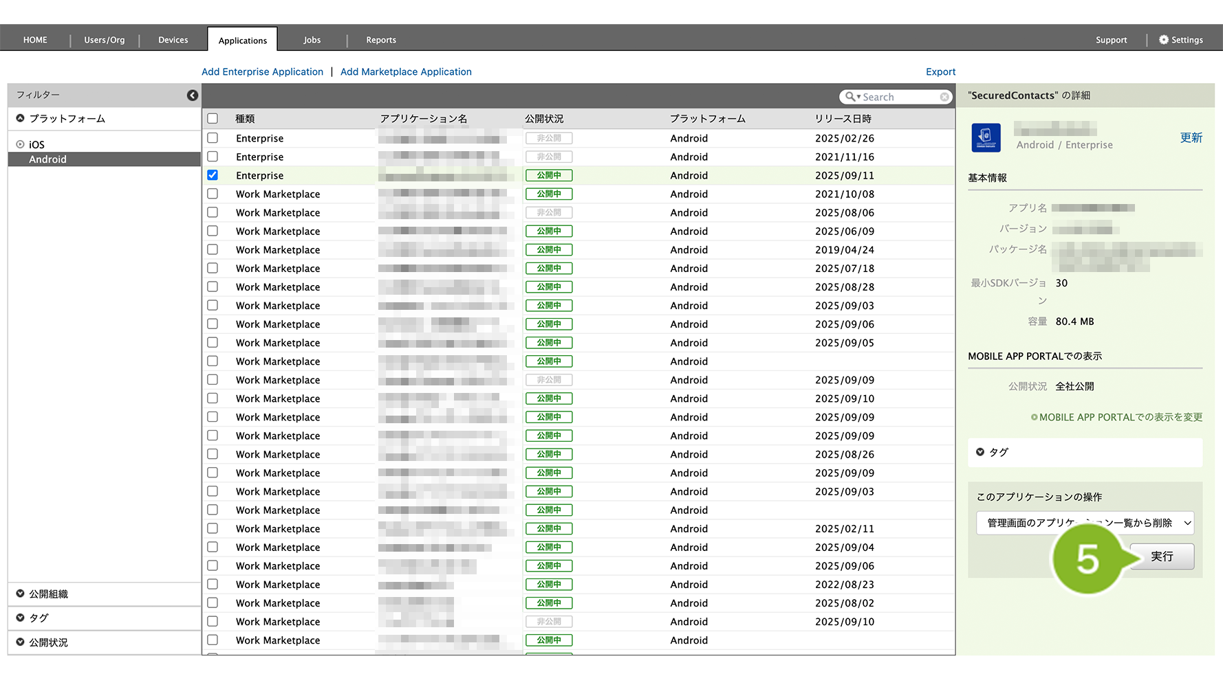Click in the Search input field

point(899,97)
